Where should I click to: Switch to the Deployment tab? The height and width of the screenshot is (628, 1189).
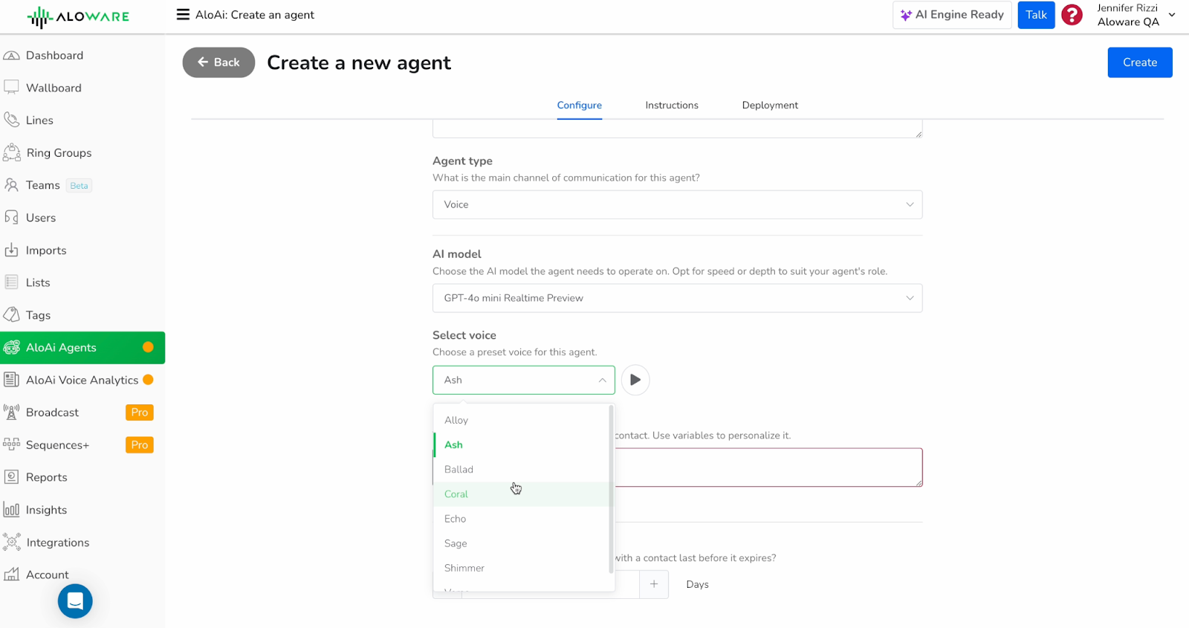(x=770, y=105)
